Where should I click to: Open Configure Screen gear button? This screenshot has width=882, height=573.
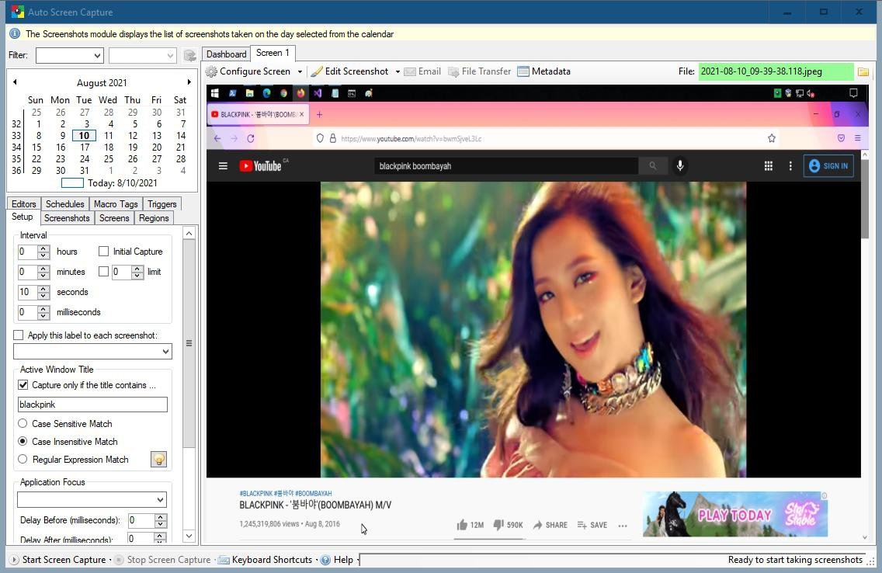coord(248,71)
